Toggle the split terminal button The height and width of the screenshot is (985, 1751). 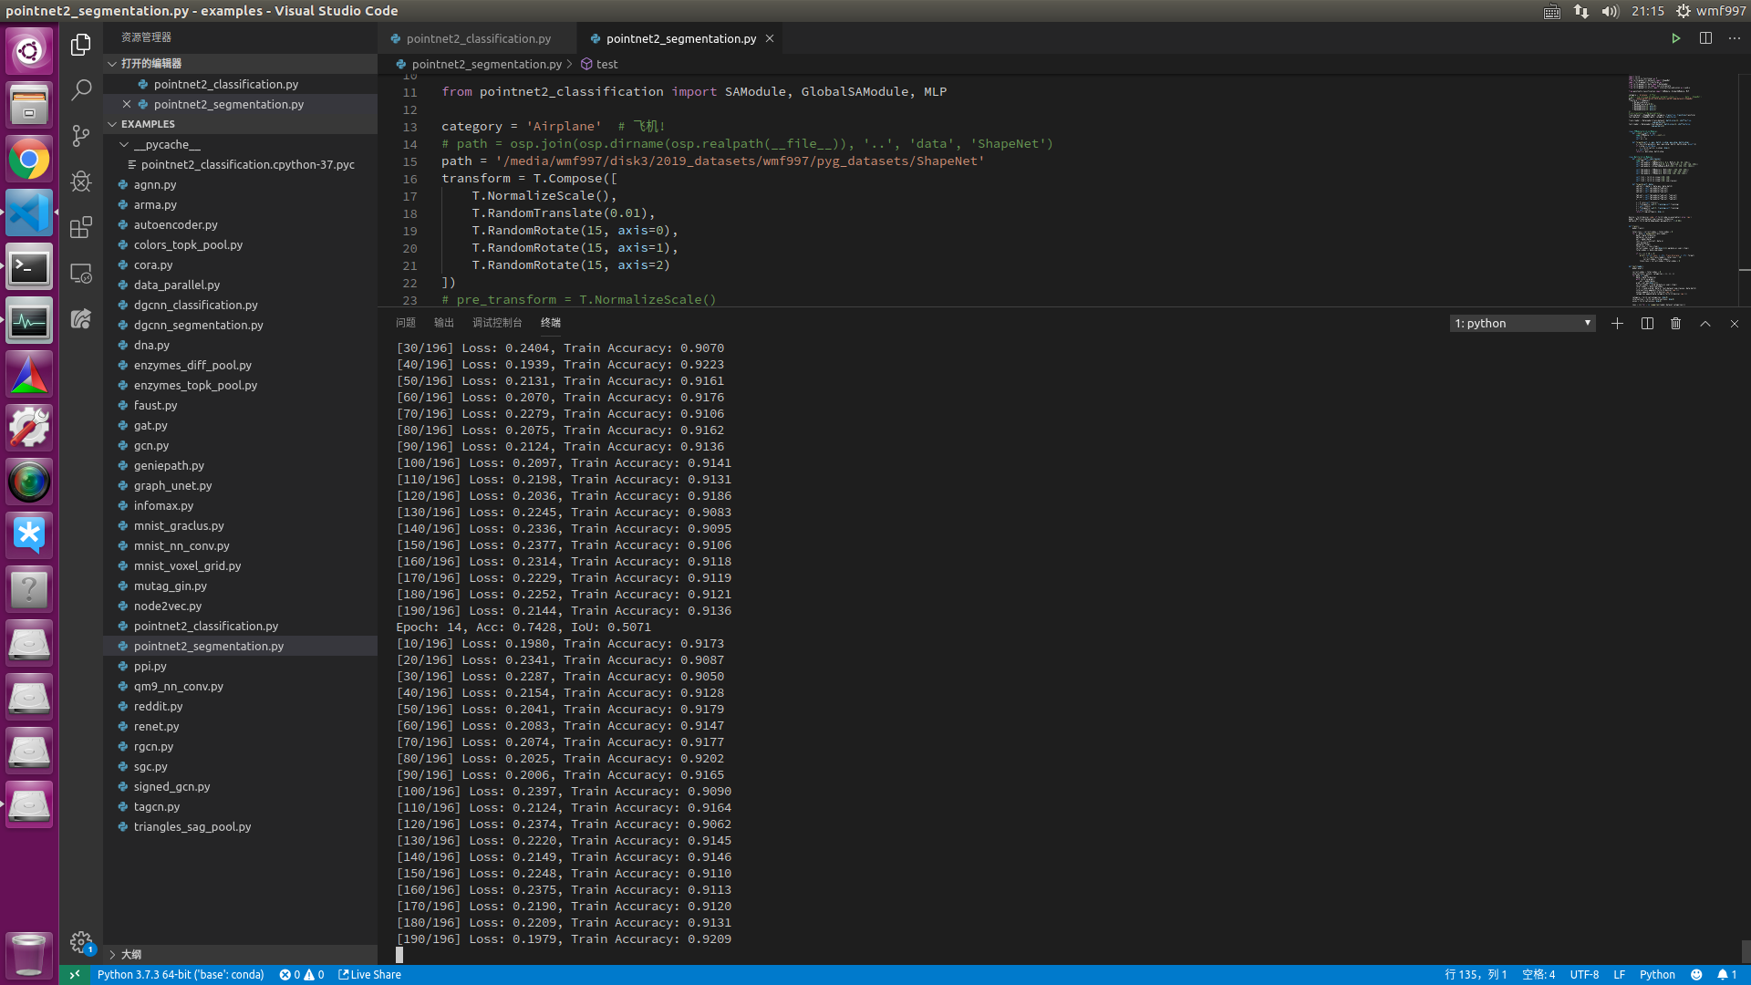1647,324
